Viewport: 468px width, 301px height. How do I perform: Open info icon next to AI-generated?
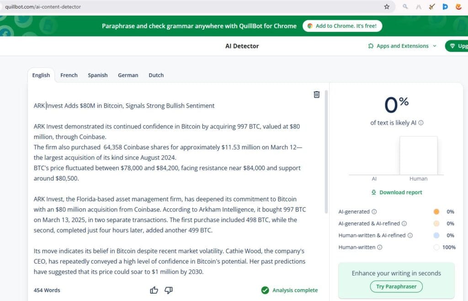374,211
